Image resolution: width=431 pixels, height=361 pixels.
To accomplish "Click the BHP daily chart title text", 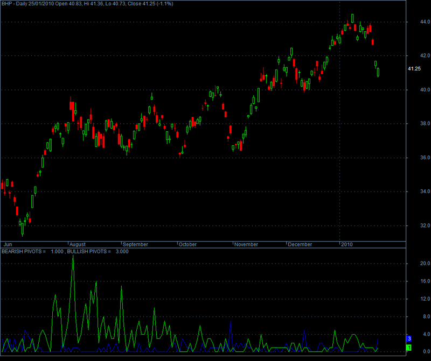I will tap(87, 4).
